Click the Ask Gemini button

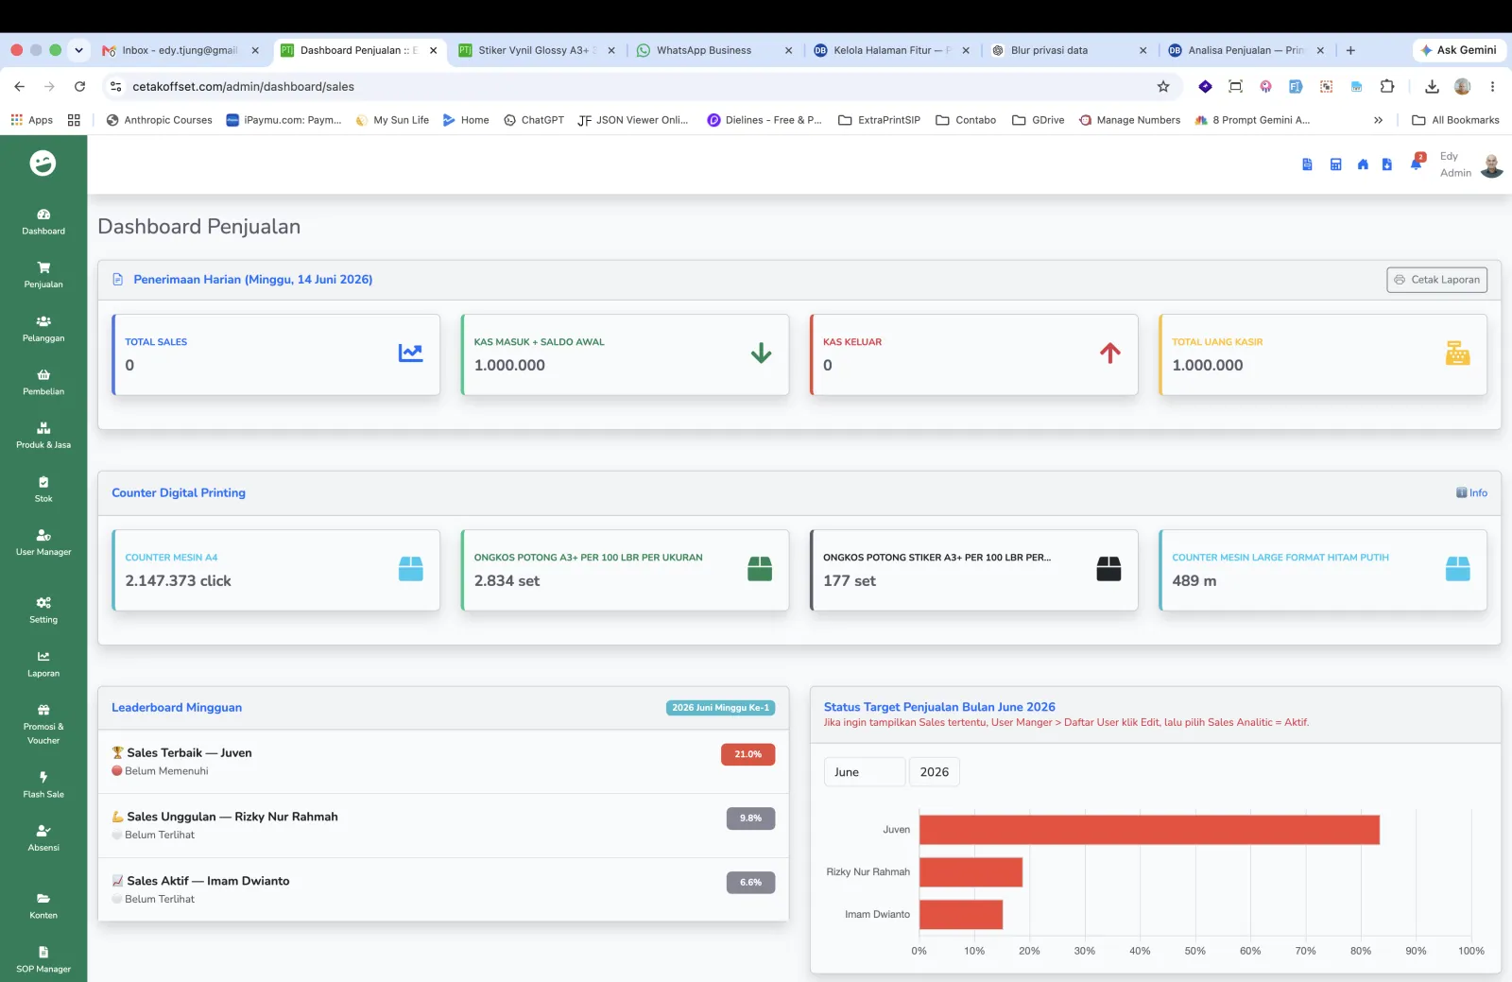click(1458, 50)
